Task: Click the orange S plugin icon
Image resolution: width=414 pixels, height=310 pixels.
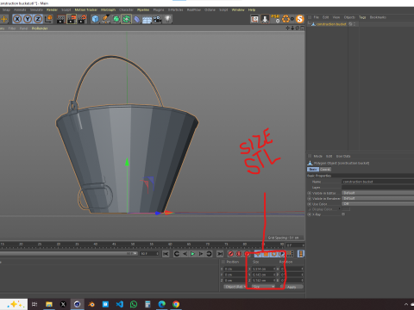Action: (x=300, y=19)
